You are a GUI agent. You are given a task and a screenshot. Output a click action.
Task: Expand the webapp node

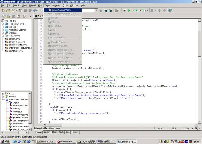[3, 33]
